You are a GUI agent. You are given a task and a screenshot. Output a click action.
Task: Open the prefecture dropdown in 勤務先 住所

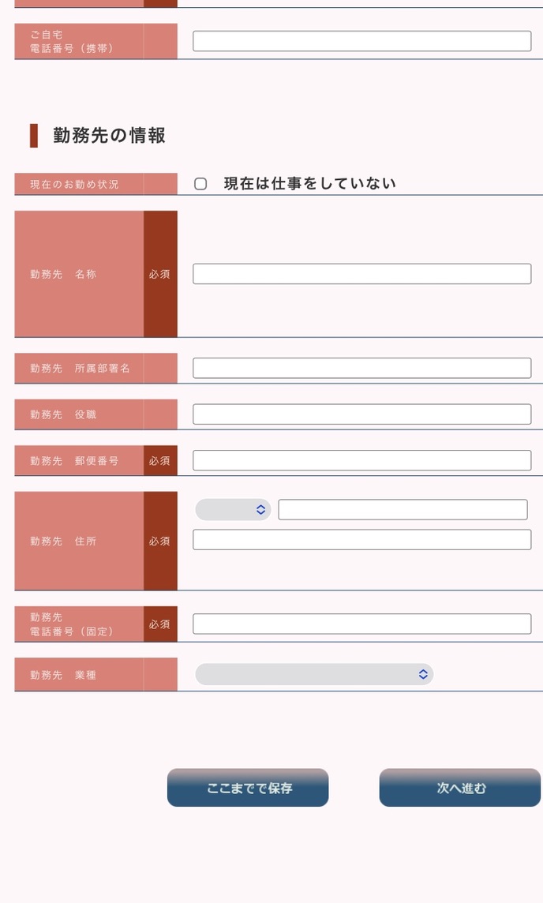coord(233,510)
